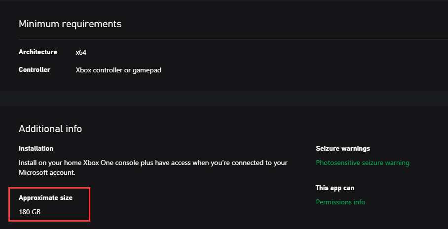This screenshot has height=229, width=448.
Task: Click the x64 architecture value
Action: coord(81,52)
